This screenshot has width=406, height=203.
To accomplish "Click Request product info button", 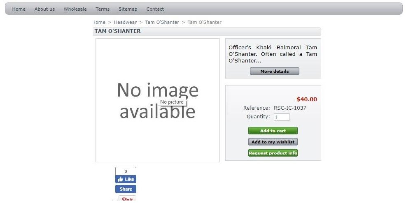I will pyautogui.click(x=273, y=153).
